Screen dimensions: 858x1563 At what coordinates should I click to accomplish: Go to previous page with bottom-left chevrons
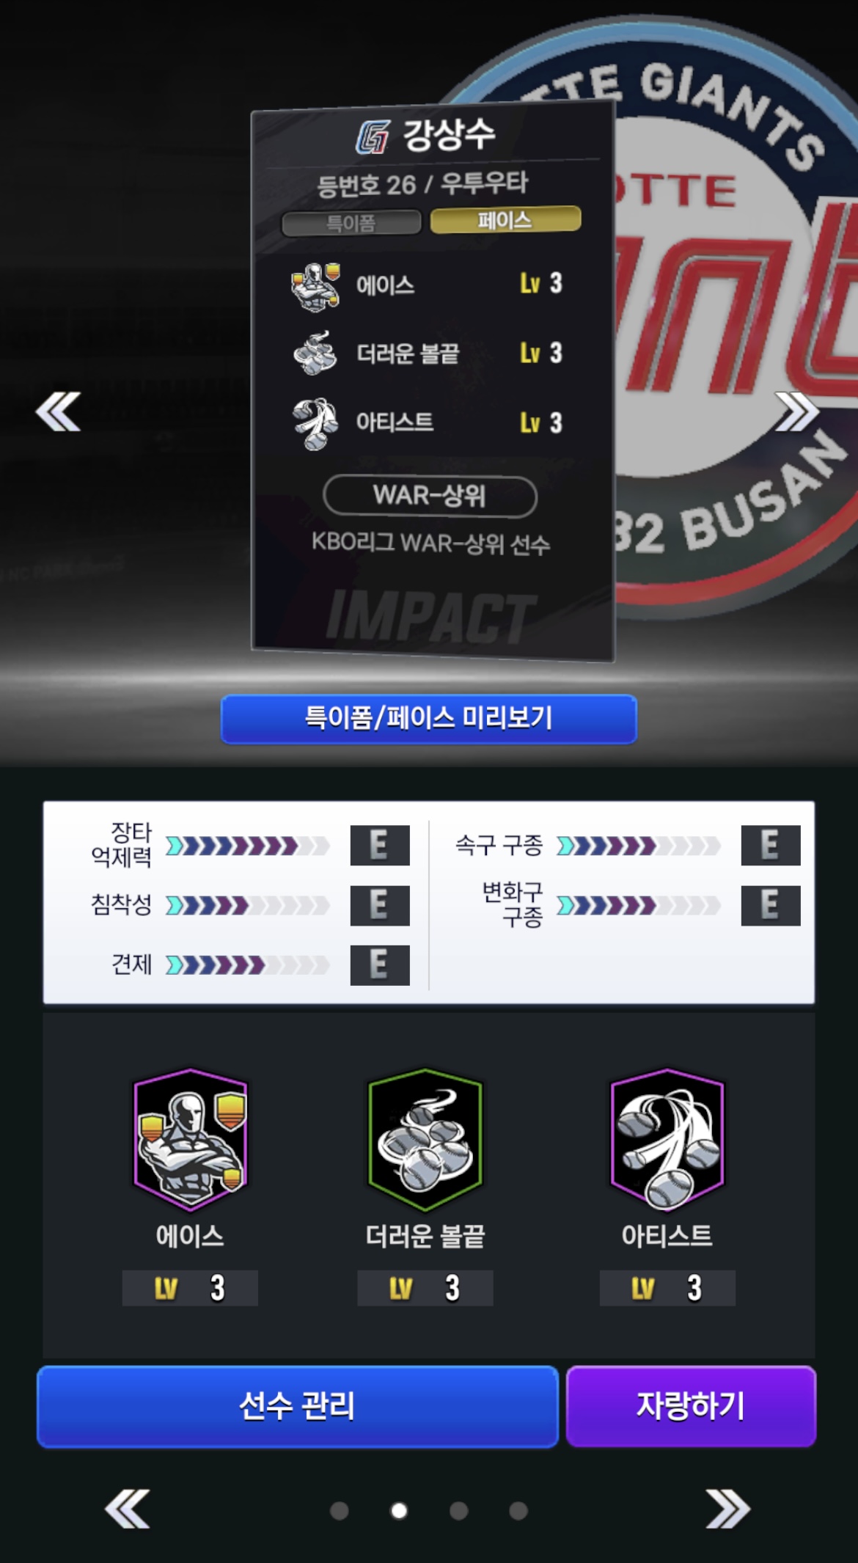pos(128,1509)
